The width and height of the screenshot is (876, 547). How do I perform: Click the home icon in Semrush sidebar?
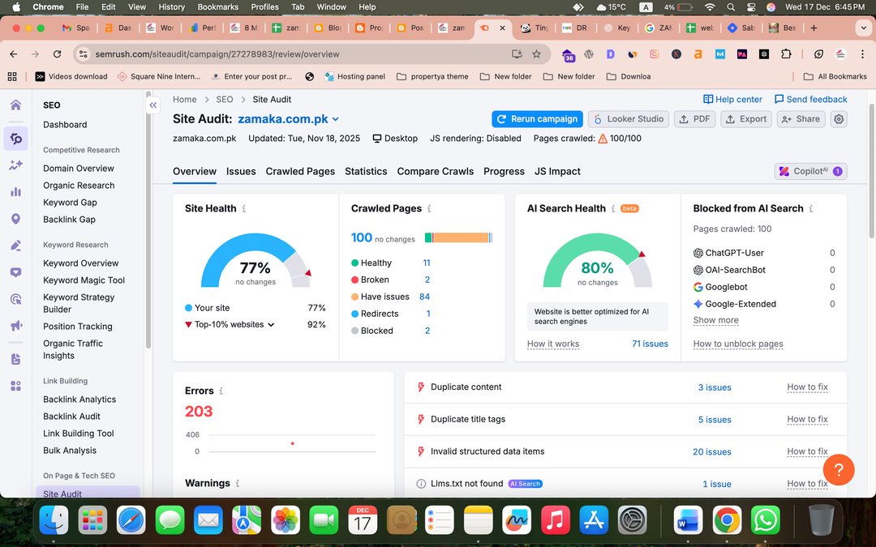pos(15,105)
